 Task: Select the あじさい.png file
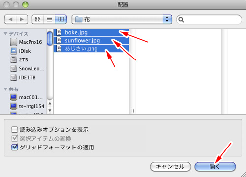92,49
